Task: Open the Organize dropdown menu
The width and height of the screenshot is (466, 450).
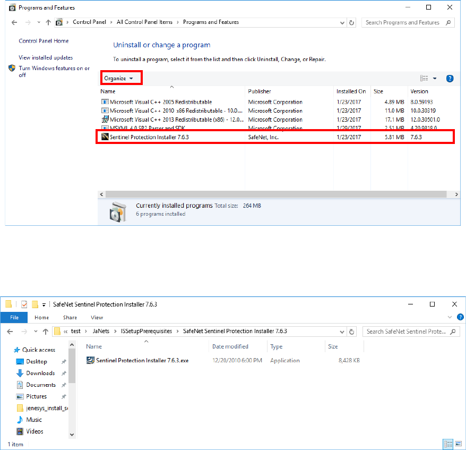Action: 118,78
